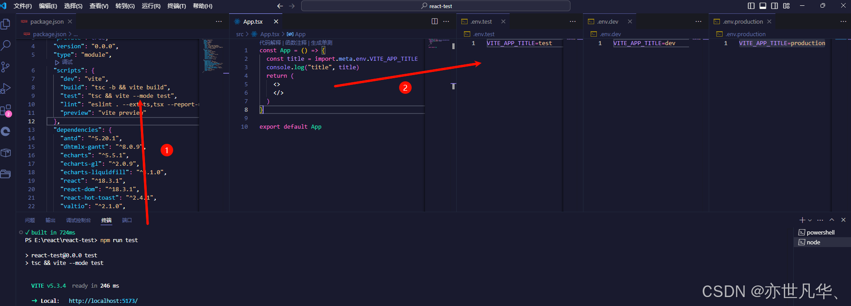Go back with the left arrow
Viewport: 851px width, 306px height.
pyautogui.click(x=280, y=6)
